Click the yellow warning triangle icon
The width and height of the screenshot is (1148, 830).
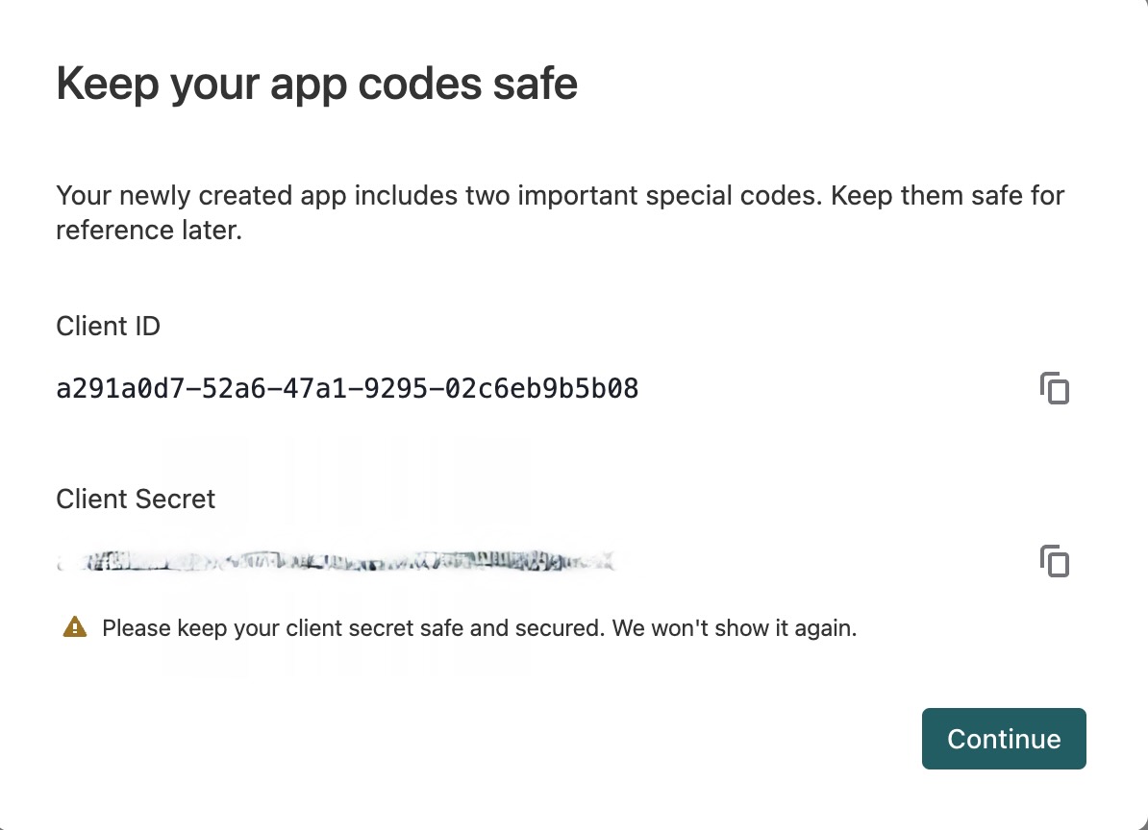tap(75, 627)
